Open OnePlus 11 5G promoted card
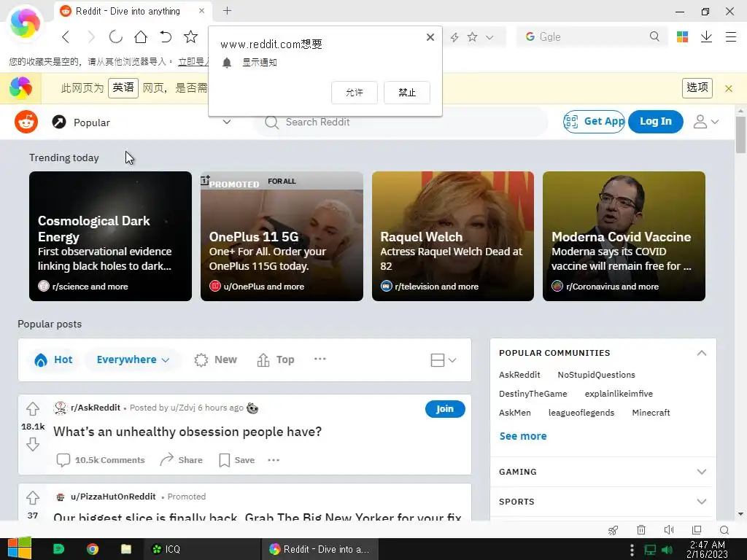 coord(282,236)
